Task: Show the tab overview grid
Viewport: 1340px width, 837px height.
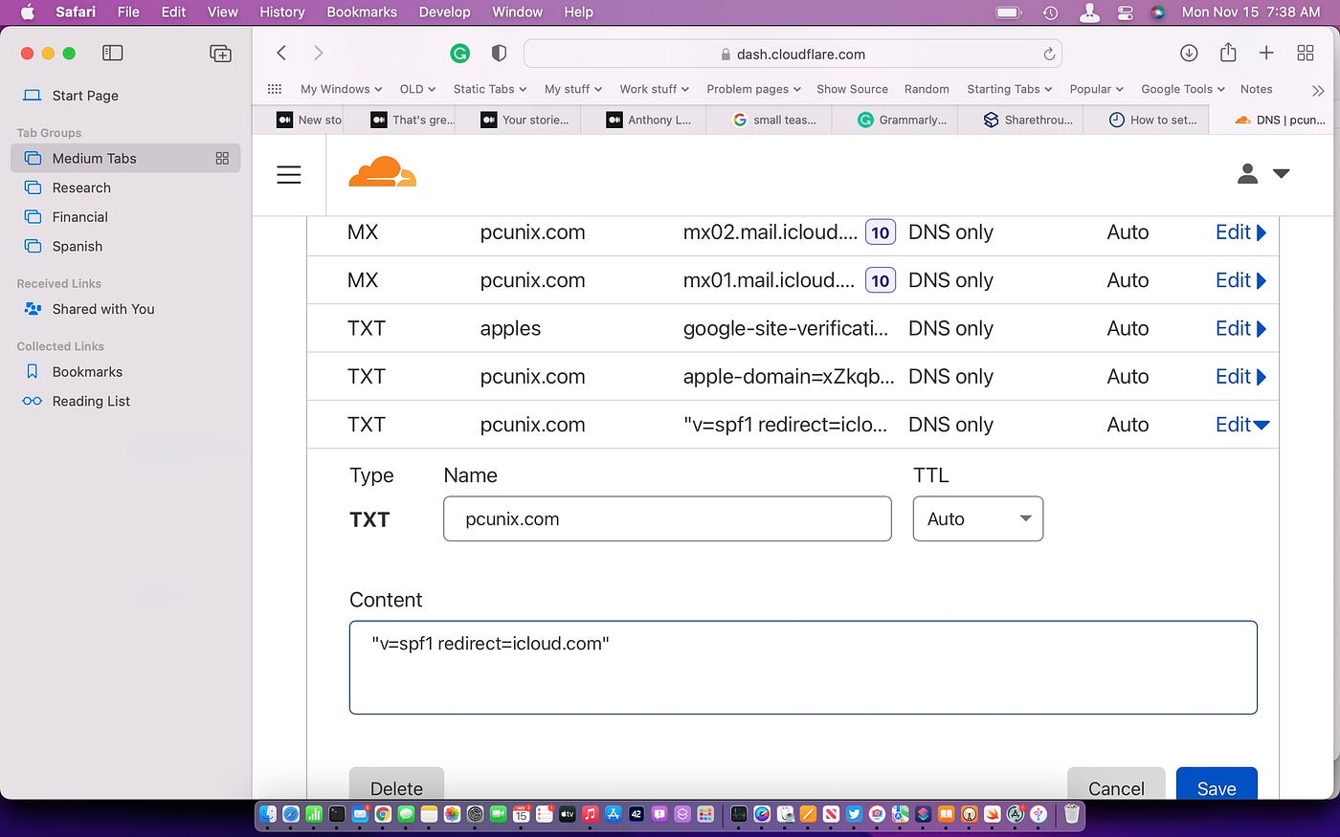Action: tap(1306, 54)
